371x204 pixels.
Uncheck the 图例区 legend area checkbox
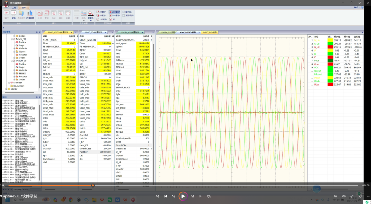coord(124,12)
